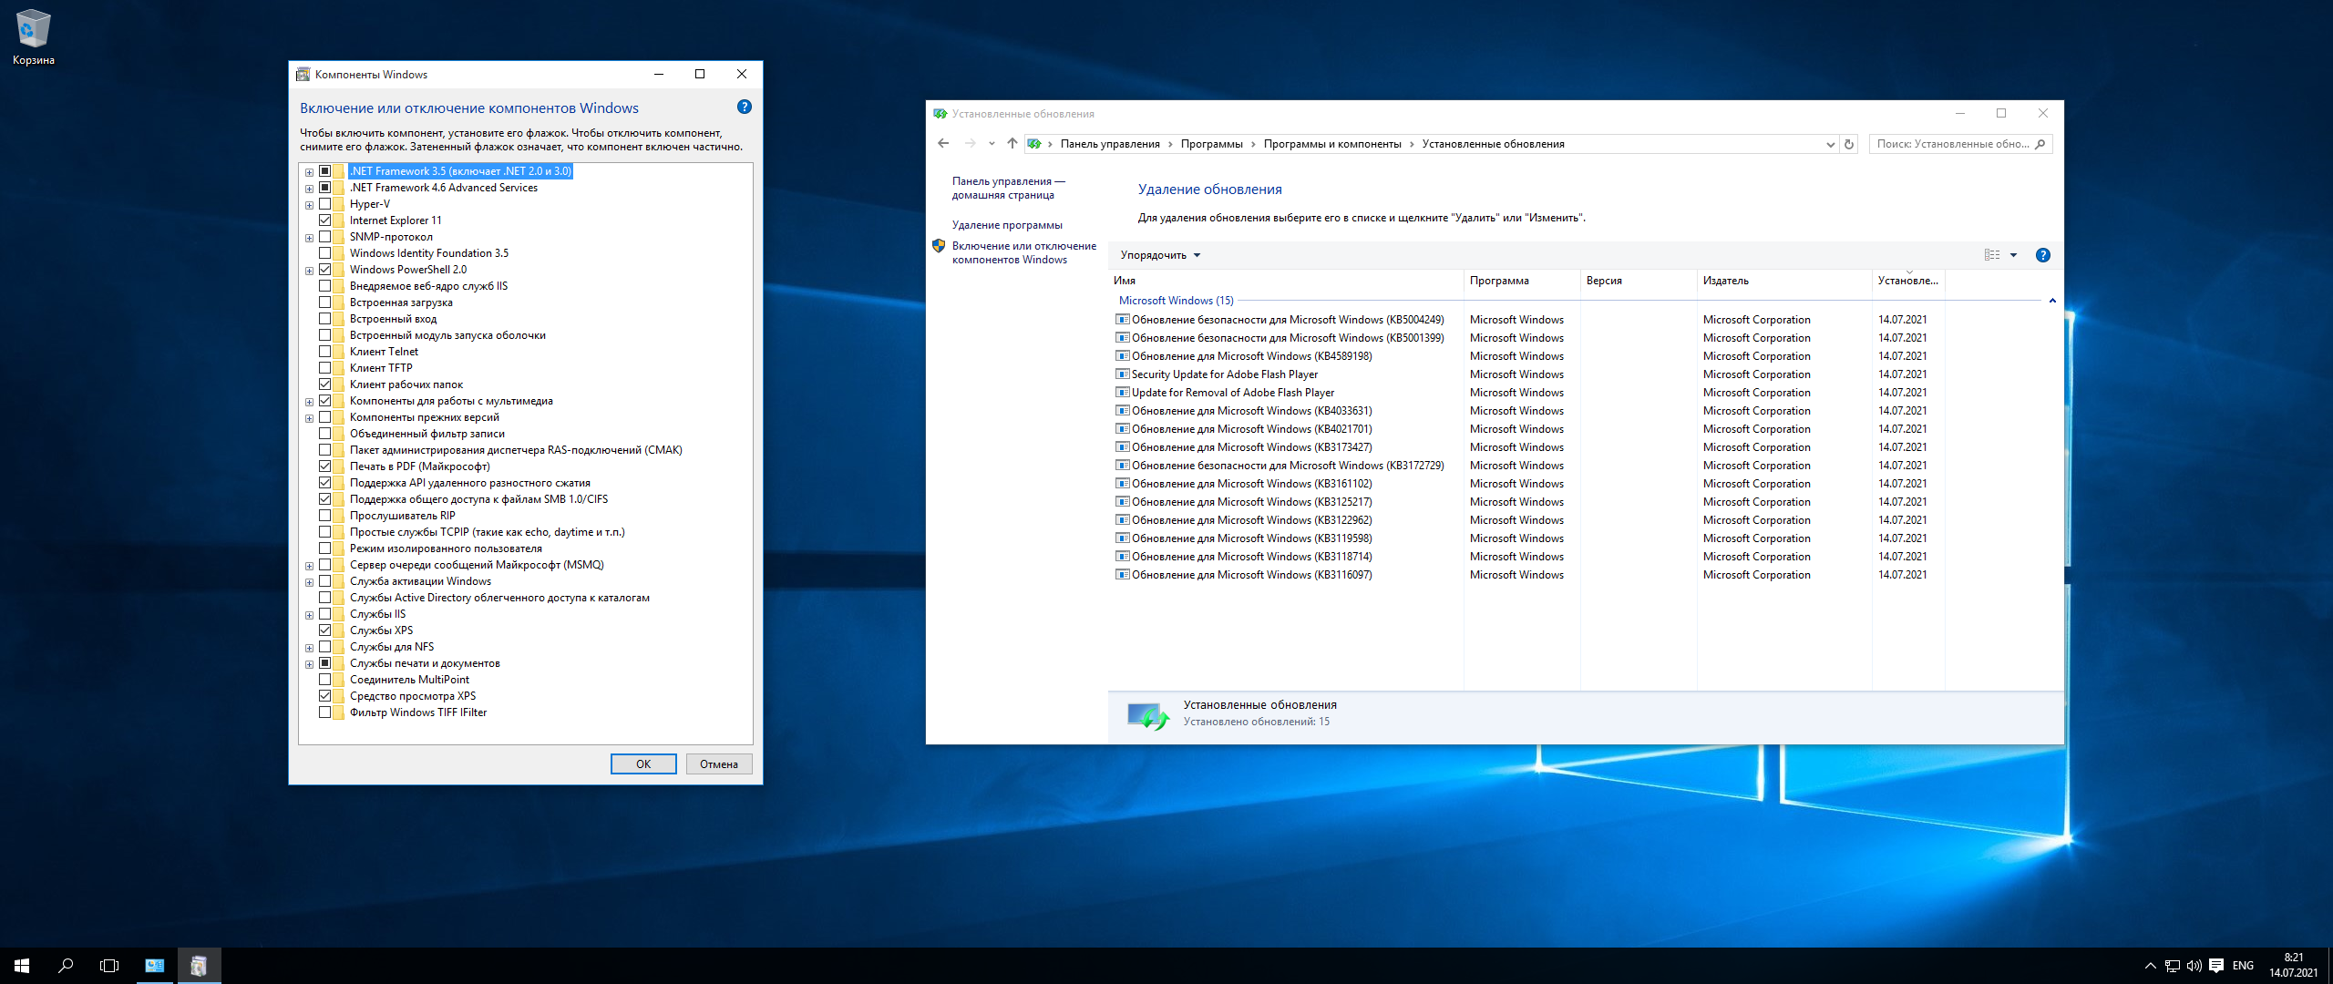
Task: Select update icon for KB5004249 row
Action: point(1123,320)
